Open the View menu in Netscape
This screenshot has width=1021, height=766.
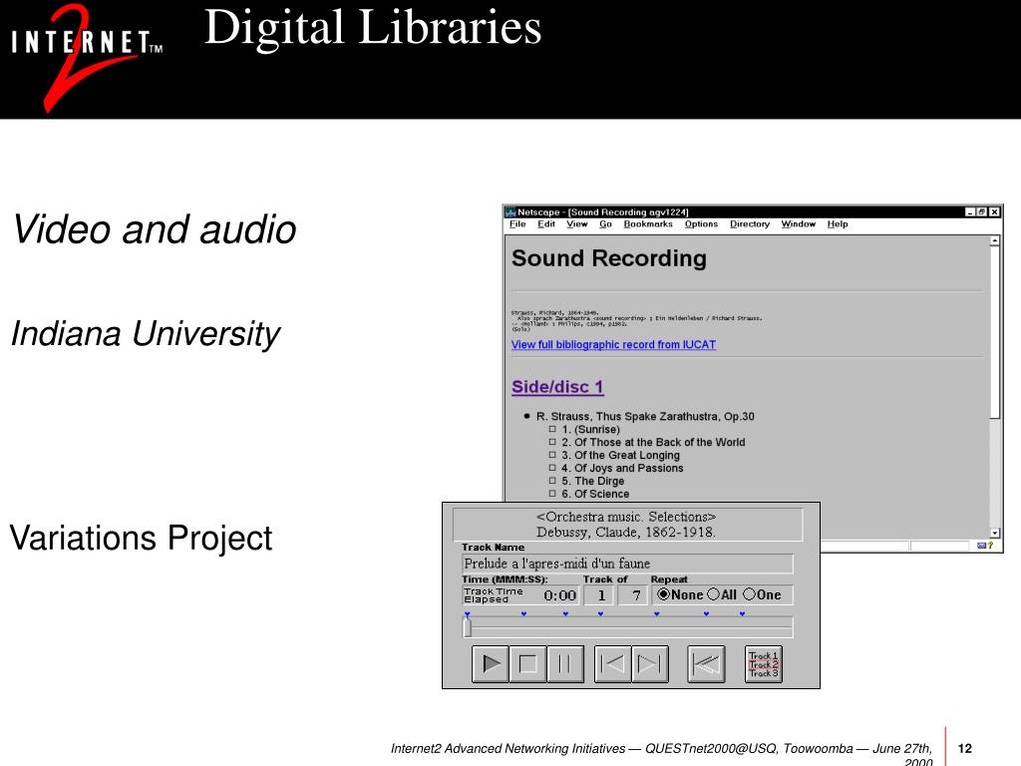(577, 224)
